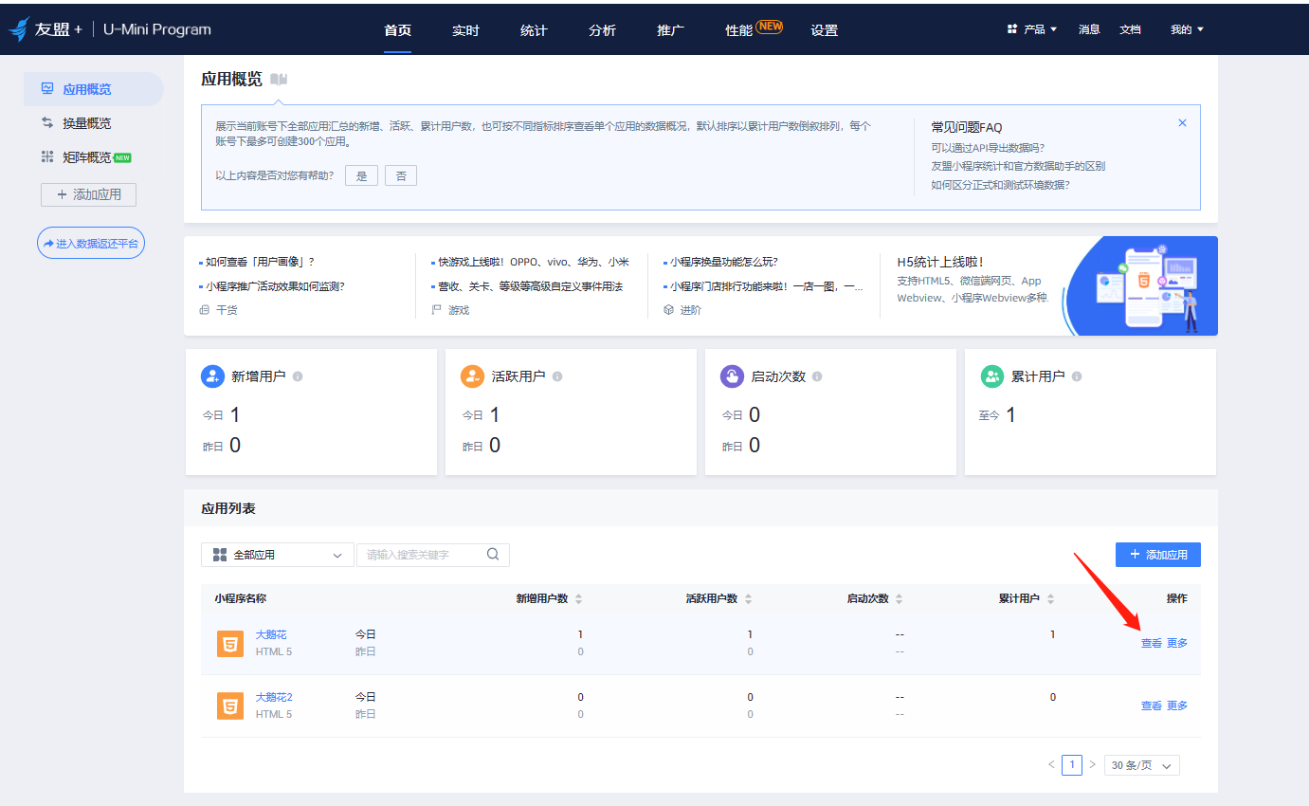Select 应用概览 in the sidebar

(x=94, y=89)
